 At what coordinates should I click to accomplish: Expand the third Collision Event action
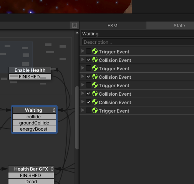pos(83,93)
